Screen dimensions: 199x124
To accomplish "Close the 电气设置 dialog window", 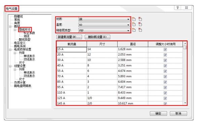I will [187, 8].
